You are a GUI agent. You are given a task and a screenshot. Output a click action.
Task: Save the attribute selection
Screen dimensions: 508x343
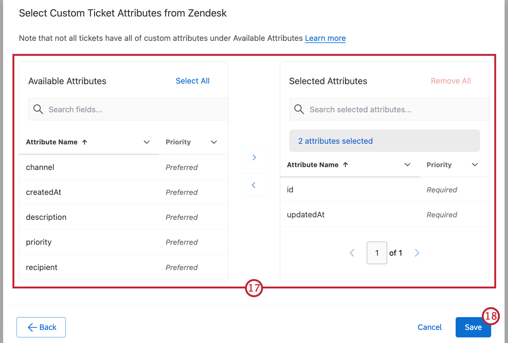(473, 327)
